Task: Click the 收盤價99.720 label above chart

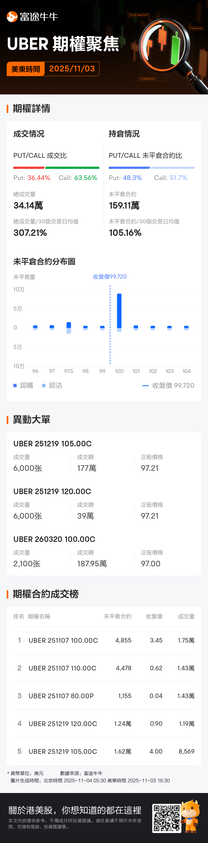Action: (110, 277)
